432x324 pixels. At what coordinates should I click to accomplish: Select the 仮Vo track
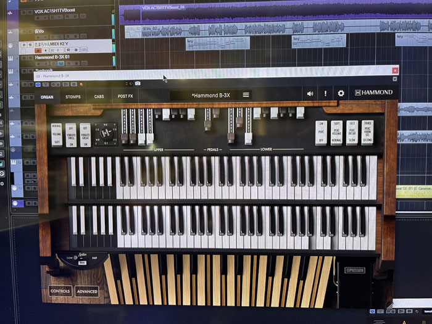39,31
